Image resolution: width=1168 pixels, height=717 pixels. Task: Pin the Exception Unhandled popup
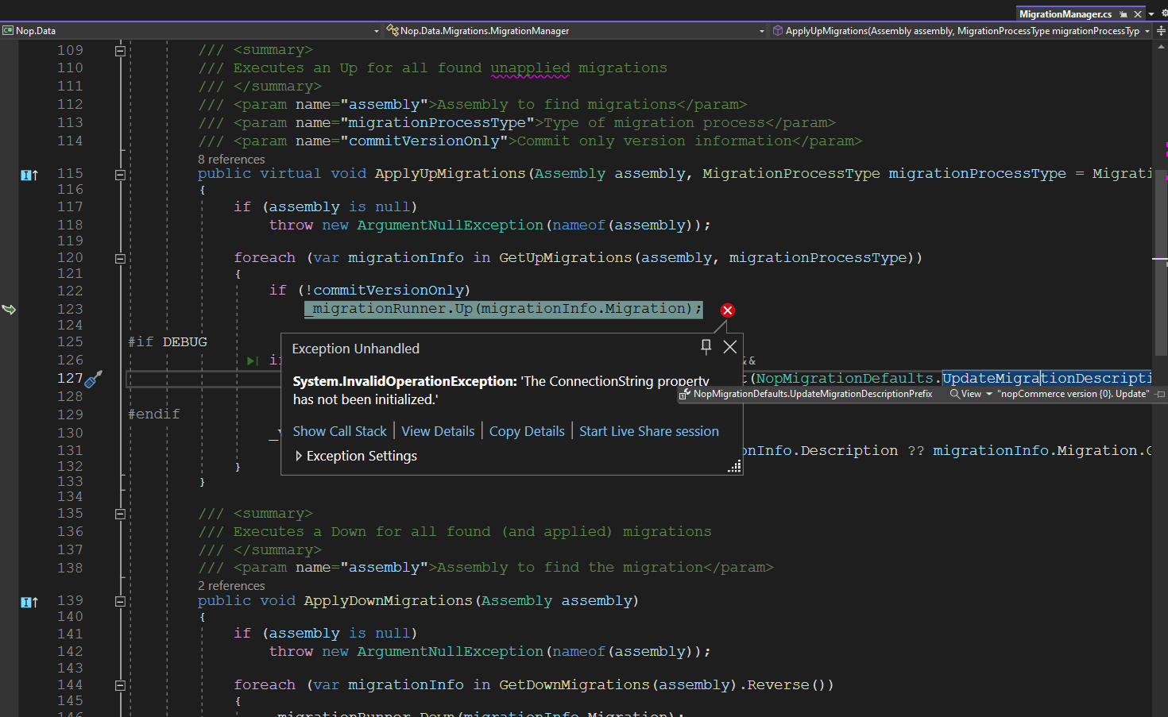(x=705, y=346)
